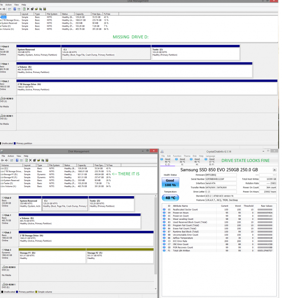The width and height of the screenshot is (282, 298).
Task: Click the Serial Number field in CrystalDiskInfo
Action: tap(221, 179)
